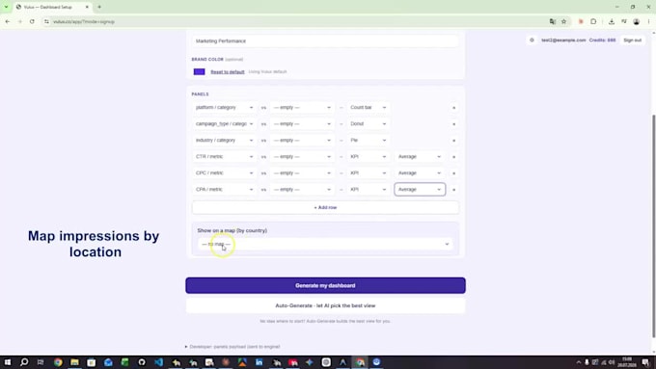
Task: Open the tab search dropdown in title bar
Action: (6, 7)
